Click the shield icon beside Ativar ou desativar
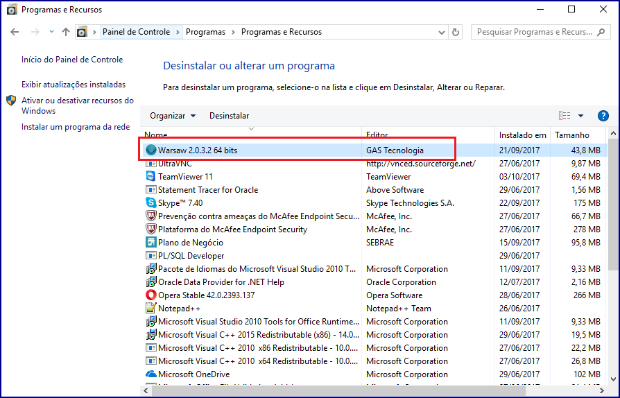This screenshot has height=398, width=620. pyautogui.click(x=11, y=101)
